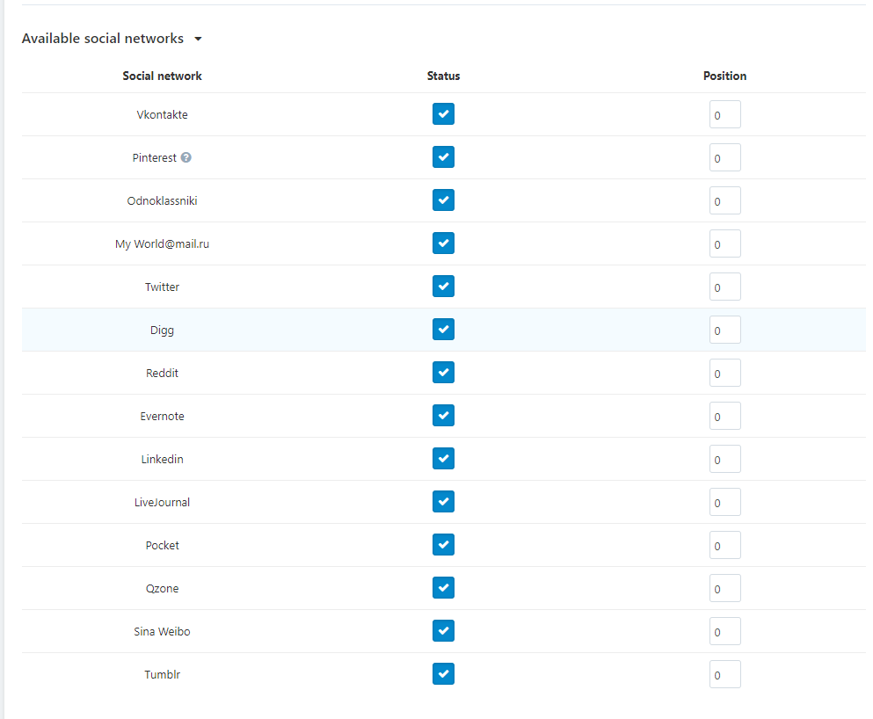This screenshot has width=873, height=719.
Task: Toggle the LiveJournal status checkbox
Action: (443, 502)
